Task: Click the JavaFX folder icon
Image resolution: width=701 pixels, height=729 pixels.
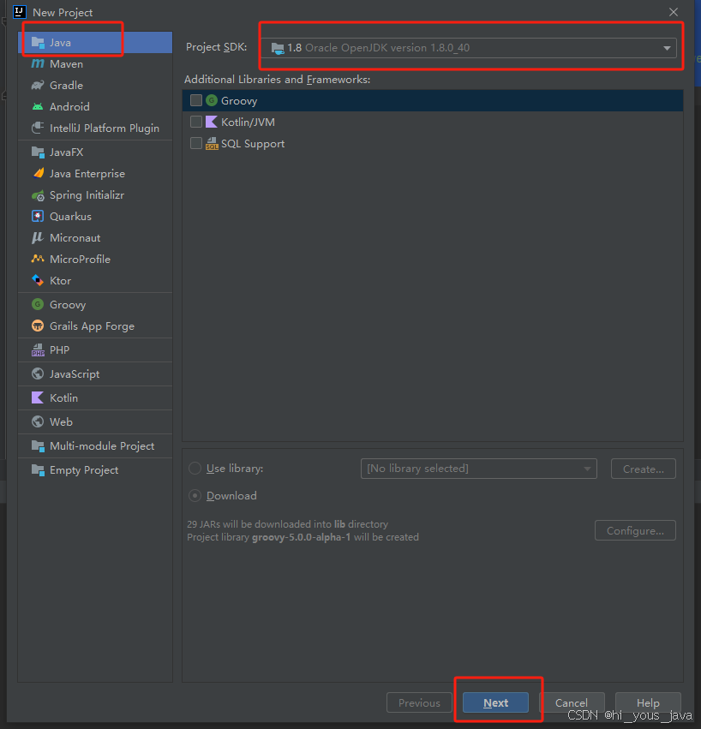Action: 38,152
